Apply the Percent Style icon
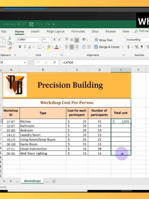The height and width of the screenshot is (199, 149). 136,47
